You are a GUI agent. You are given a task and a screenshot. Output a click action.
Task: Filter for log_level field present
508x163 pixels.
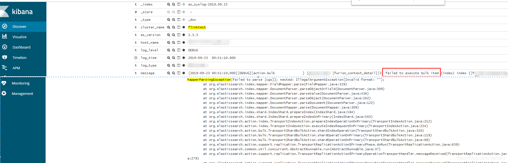pos(184,50)
